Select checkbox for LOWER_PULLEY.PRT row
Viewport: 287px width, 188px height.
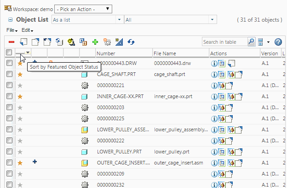pos(9,152)
